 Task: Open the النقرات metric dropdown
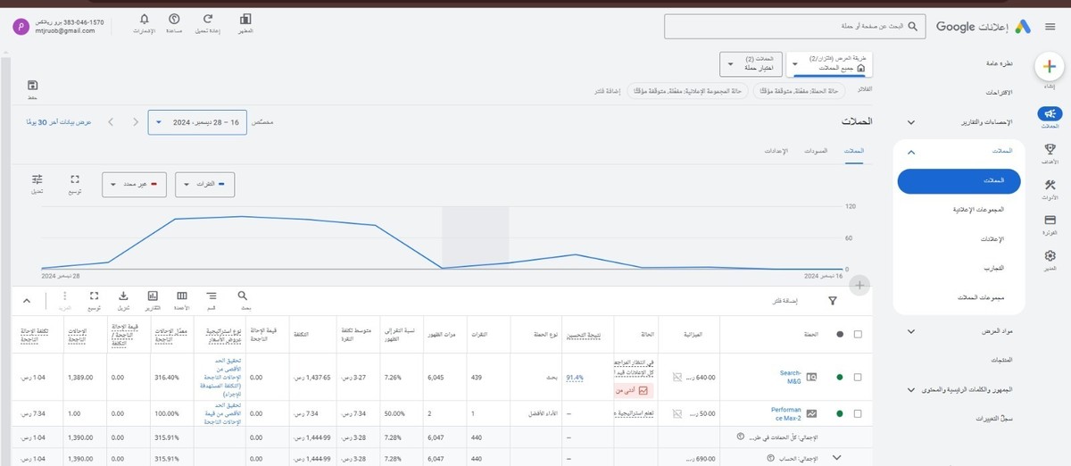[x=204, y=185]
